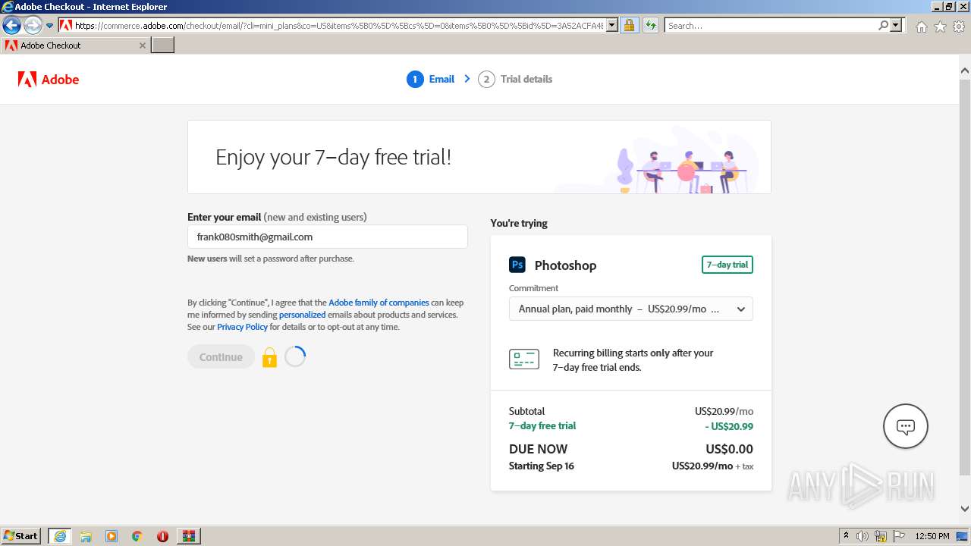Launch Chrome from the taskbar
The image size is (971, 546).
click(137, 536)
